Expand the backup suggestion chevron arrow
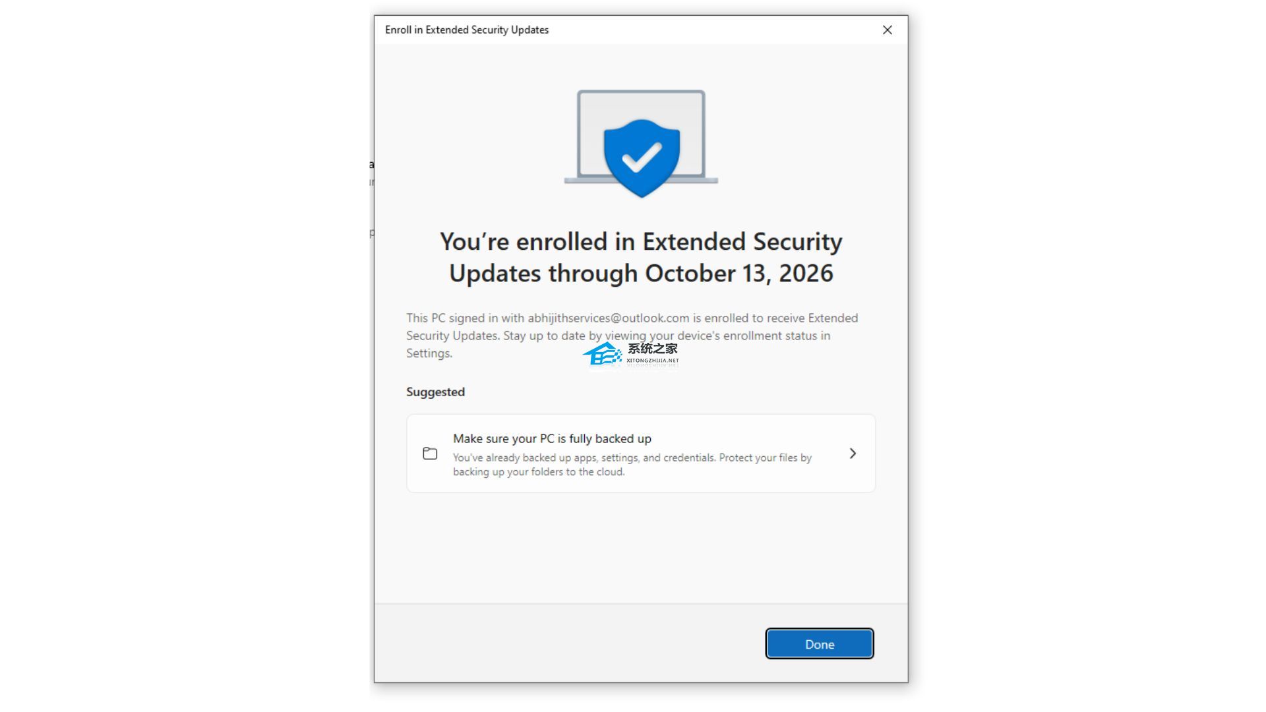Viewport: 1266px width, 712px height. click(853, 454)
